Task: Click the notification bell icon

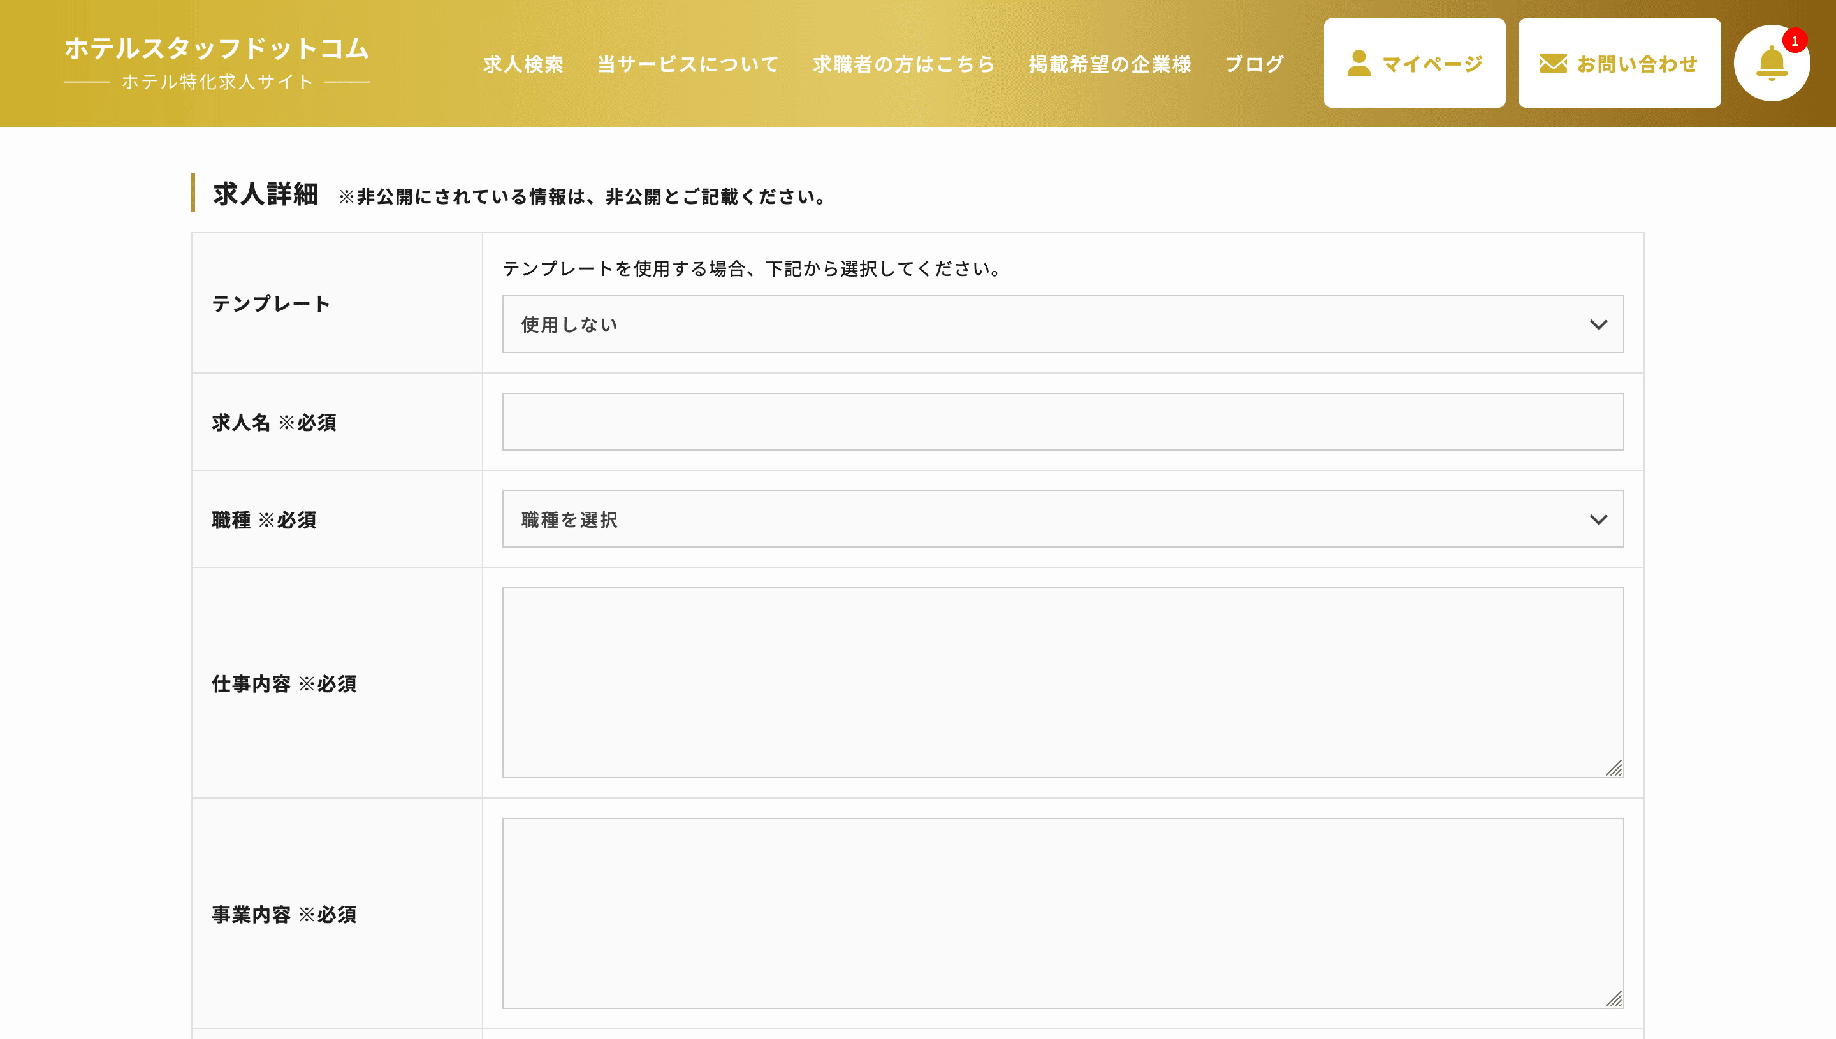Action: (x=1771, y=63)
